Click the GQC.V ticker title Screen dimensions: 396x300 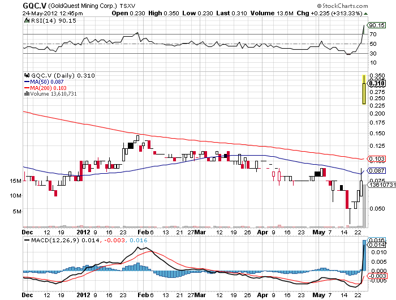[35, 5]
